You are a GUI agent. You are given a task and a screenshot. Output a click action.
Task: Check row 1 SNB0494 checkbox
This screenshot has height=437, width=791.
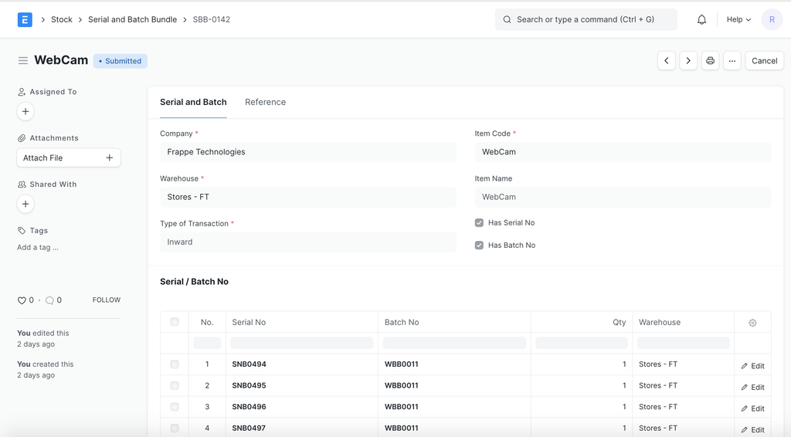tap(175, 364)
